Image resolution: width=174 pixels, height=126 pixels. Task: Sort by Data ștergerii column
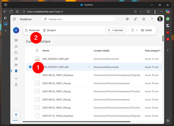[x=153, y=51]
